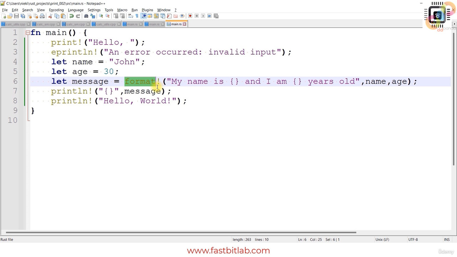
Task: Open the Document Map panel icon
Action: (x=156, y=16)
